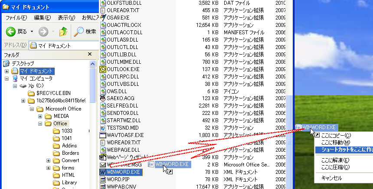Select the OUTLOOK.EXE file icon

[103, 69]
